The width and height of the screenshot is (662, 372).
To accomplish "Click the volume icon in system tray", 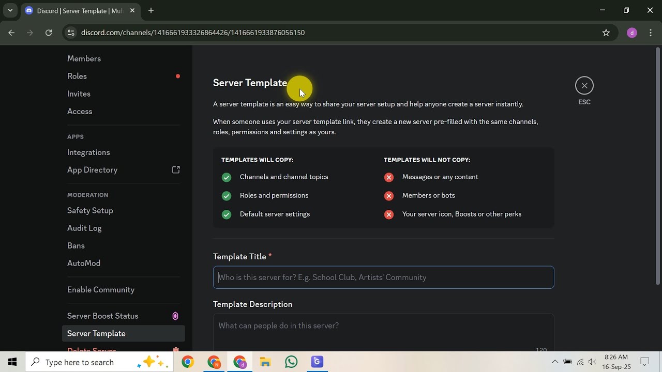I will 592,362.
